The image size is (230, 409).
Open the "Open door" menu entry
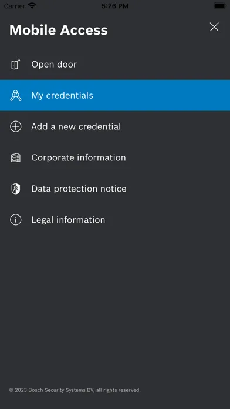(115, 64)
